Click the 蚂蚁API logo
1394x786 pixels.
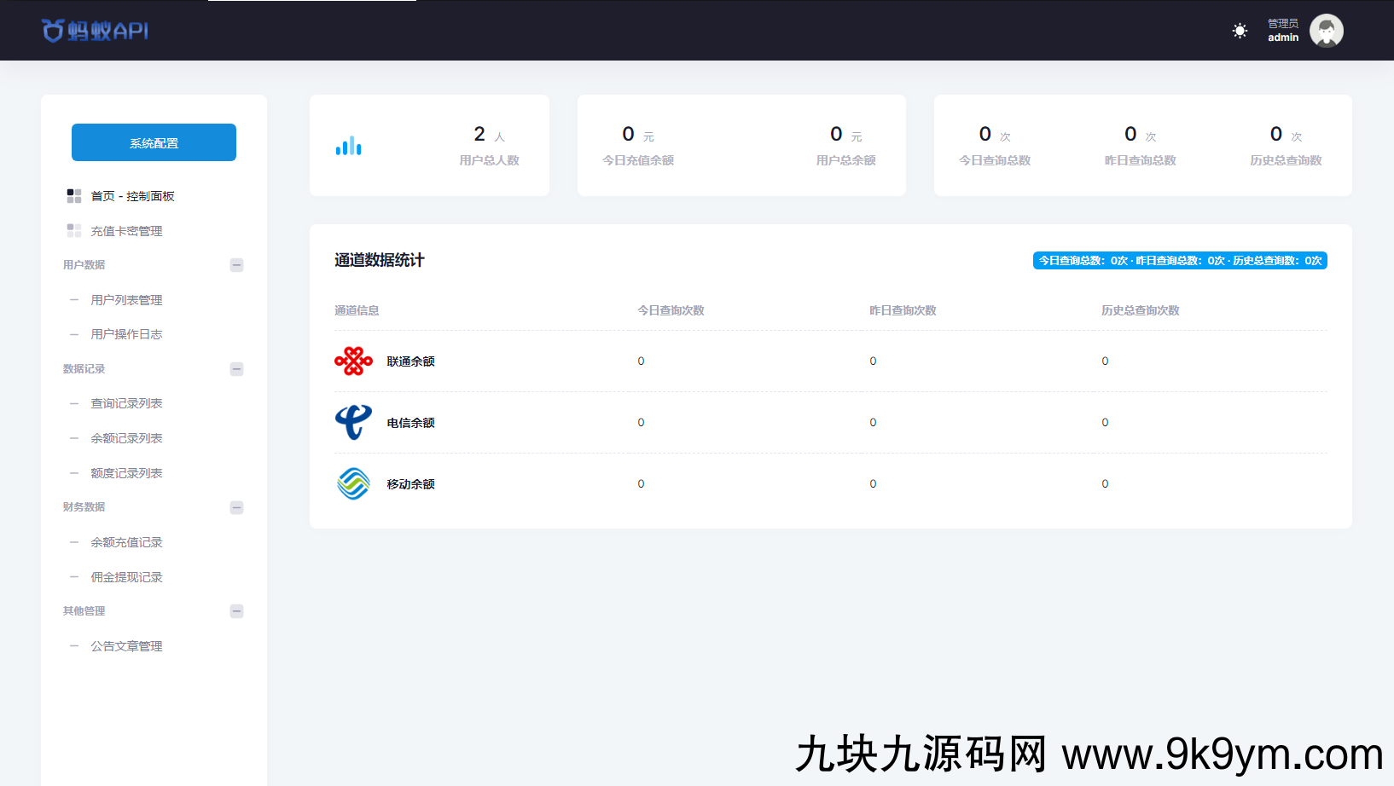(x=95, y=31)
